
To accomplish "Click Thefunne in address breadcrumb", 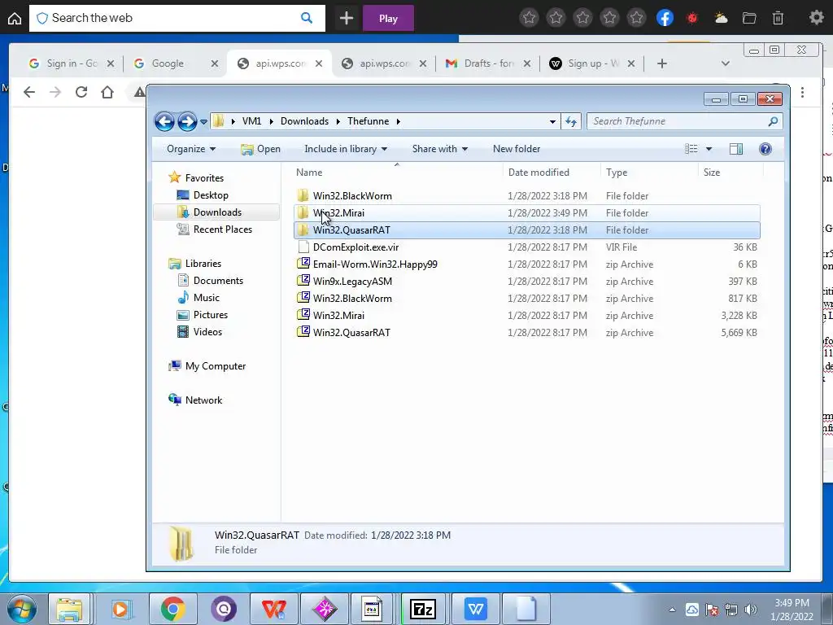I will point(369,121).
